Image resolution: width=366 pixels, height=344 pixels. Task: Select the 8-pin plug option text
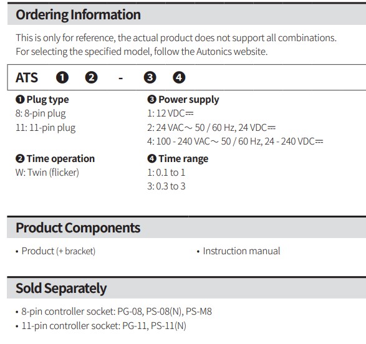click(41, 113)
